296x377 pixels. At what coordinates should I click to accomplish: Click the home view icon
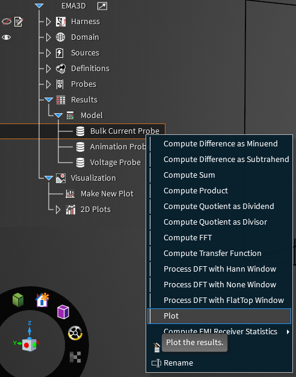(x=42, y=300)
